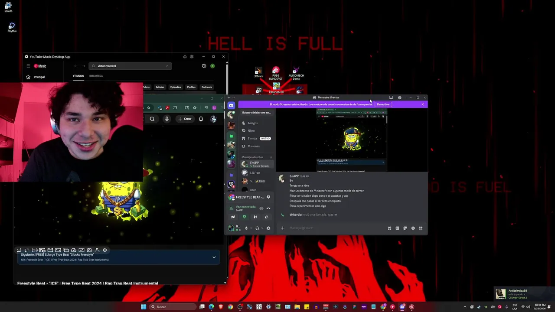Click plus icon beside Mensajes directos
555x312 pixels.
271,157
